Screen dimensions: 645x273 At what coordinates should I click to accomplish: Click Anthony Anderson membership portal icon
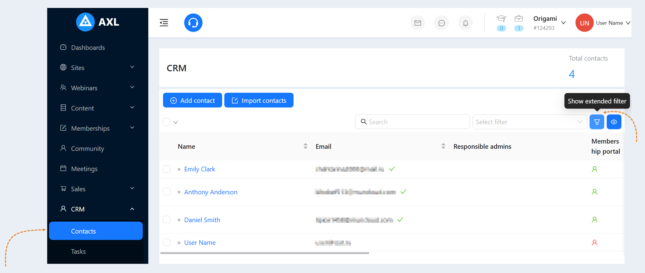[x=594, y=192]
